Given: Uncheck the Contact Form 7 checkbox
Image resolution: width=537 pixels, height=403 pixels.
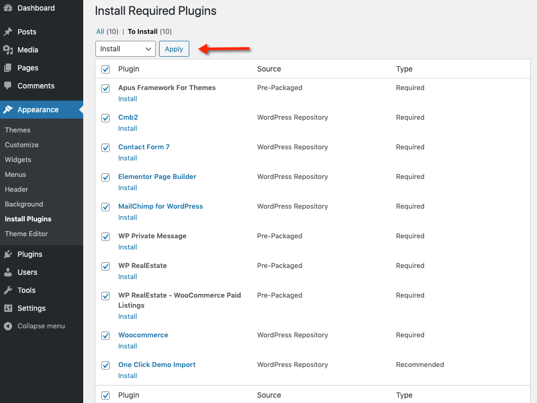Looking at the screenshot, I should [105, 148].
